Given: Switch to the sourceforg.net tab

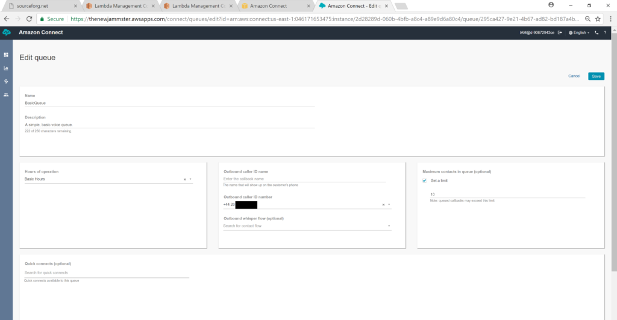Looking at the screenshot, I should pos(42,6).
